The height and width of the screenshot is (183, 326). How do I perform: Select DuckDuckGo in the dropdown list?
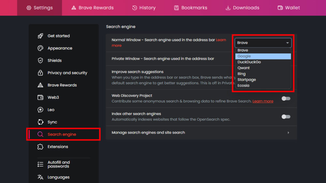click(249, 62)
